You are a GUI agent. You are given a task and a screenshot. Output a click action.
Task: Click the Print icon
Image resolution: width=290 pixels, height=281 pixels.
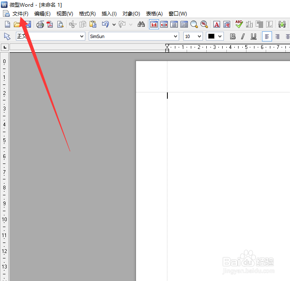40,24
